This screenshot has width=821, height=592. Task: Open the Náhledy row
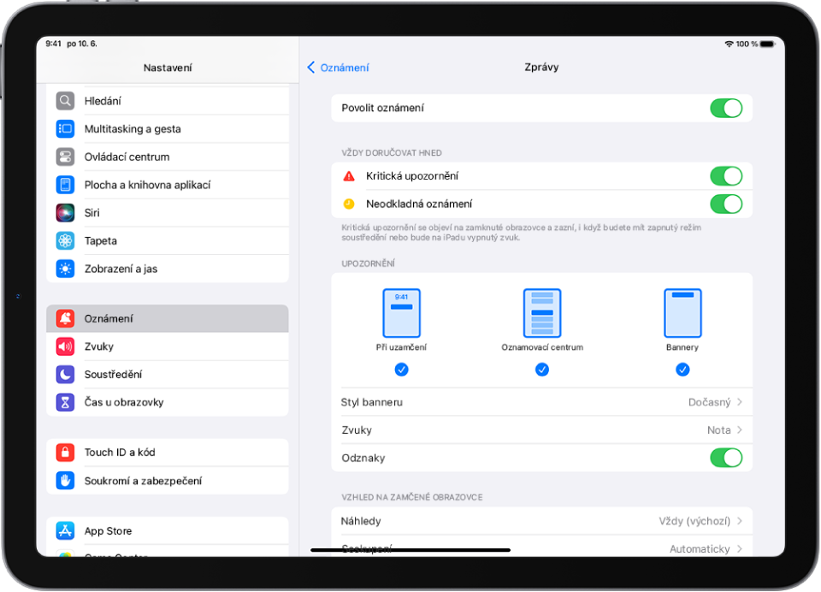click(x=542, y=521)
